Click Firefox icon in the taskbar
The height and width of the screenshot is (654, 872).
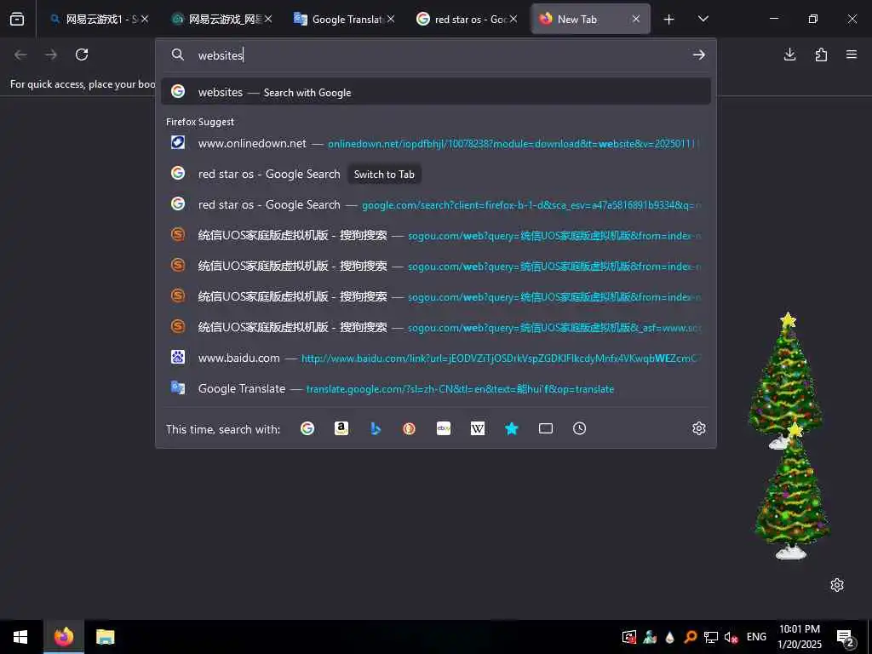[x=63, y=637]
